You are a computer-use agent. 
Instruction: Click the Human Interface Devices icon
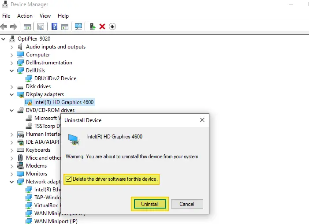(x=20, y=134)
